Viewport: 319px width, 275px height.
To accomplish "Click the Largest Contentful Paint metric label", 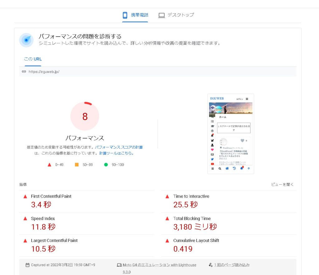I will [x=54, y=240].
